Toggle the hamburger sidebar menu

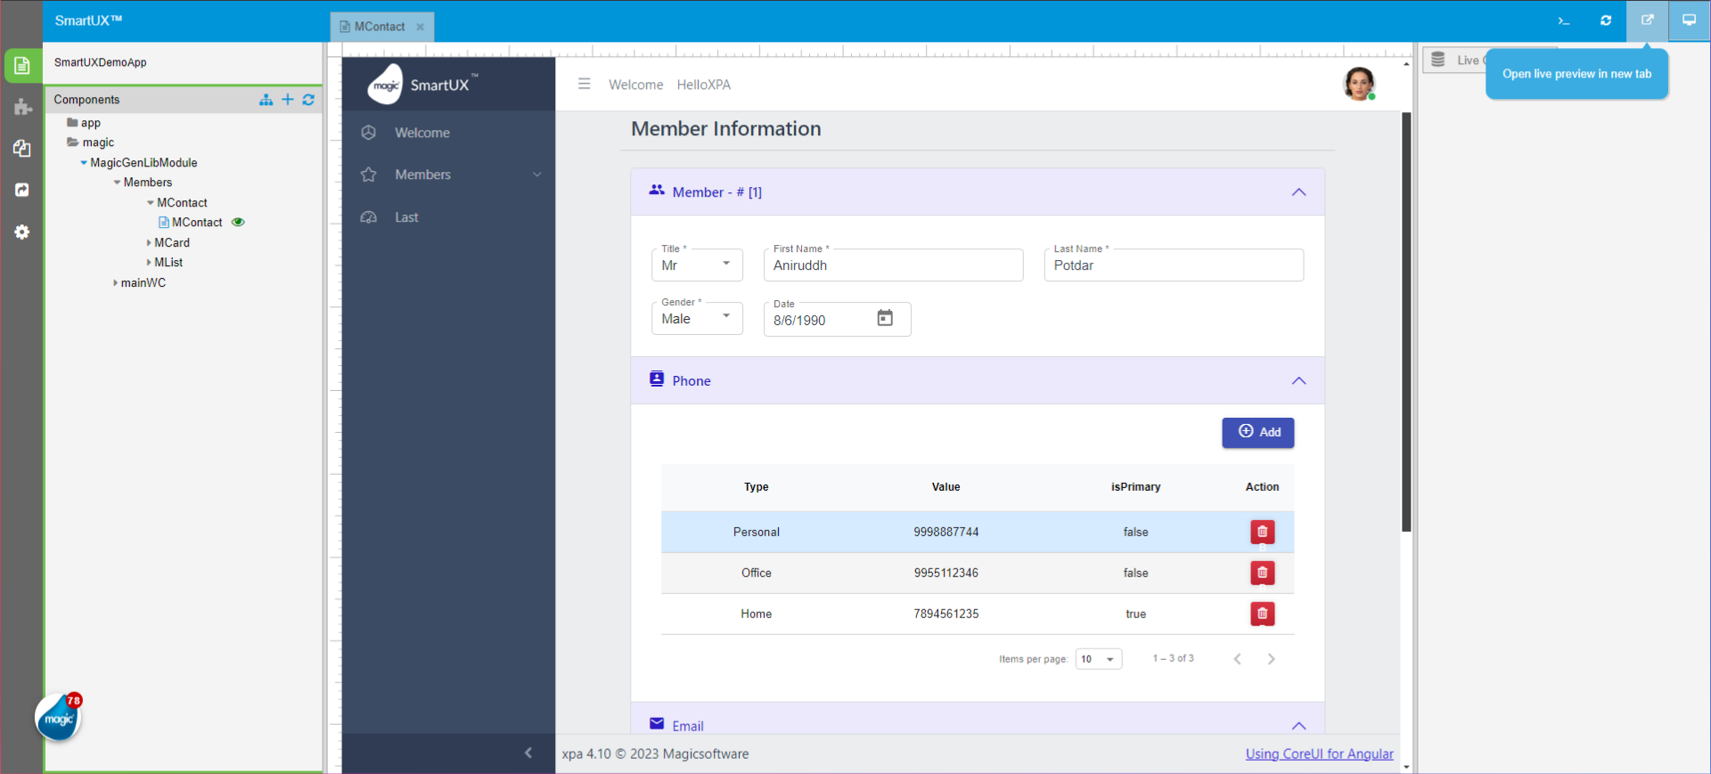tap(584, 85)
